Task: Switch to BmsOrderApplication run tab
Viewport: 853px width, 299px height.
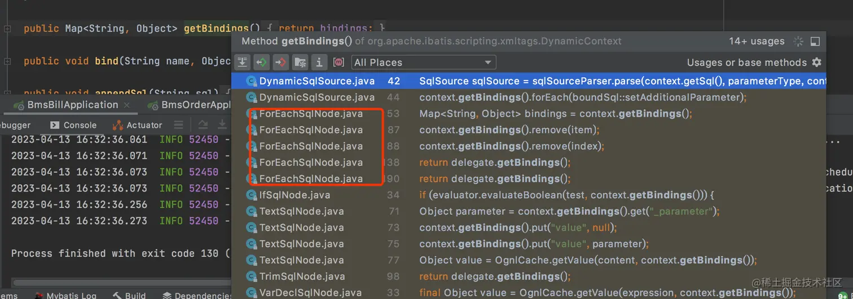Action: click(x=190, y=105)
